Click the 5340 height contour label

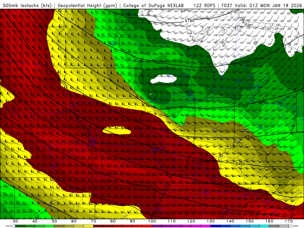(250, 137)
